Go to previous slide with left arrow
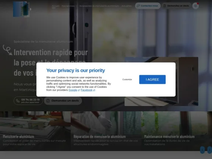This screenshot has width=212, height=159. click(x=202, y=150)
